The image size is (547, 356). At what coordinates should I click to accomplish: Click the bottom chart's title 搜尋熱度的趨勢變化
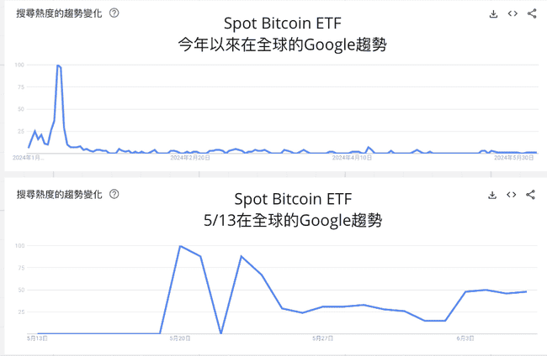coord(59,195)
